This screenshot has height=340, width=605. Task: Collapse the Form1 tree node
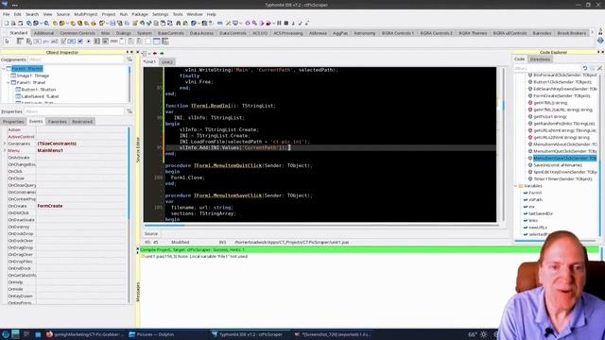point(4,69)
